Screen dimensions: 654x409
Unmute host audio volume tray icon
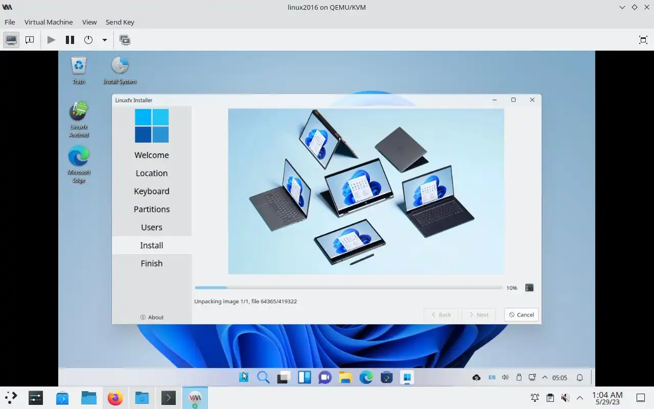(565, 398)
